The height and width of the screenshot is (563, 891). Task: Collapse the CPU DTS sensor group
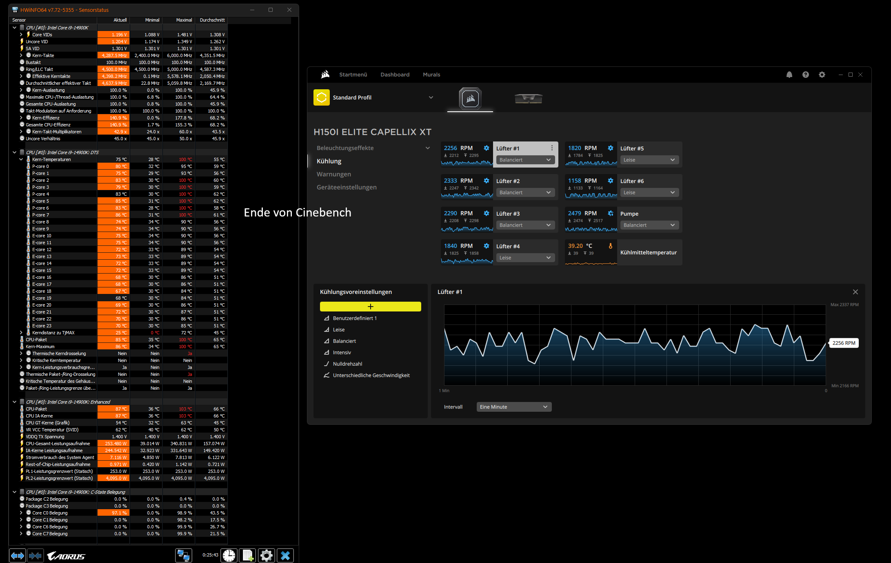pyautogui.click(x=14, y=152)
